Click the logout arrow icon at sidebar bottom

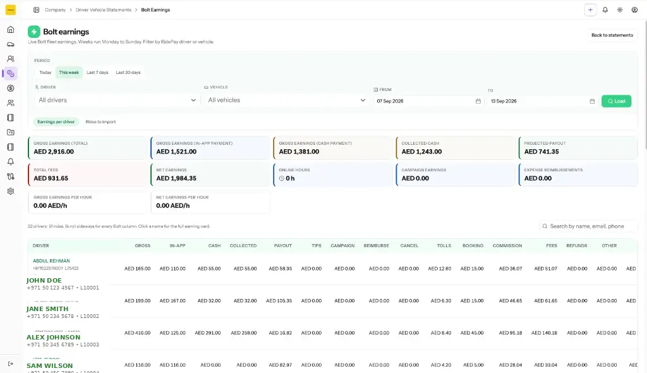[11, 364]
